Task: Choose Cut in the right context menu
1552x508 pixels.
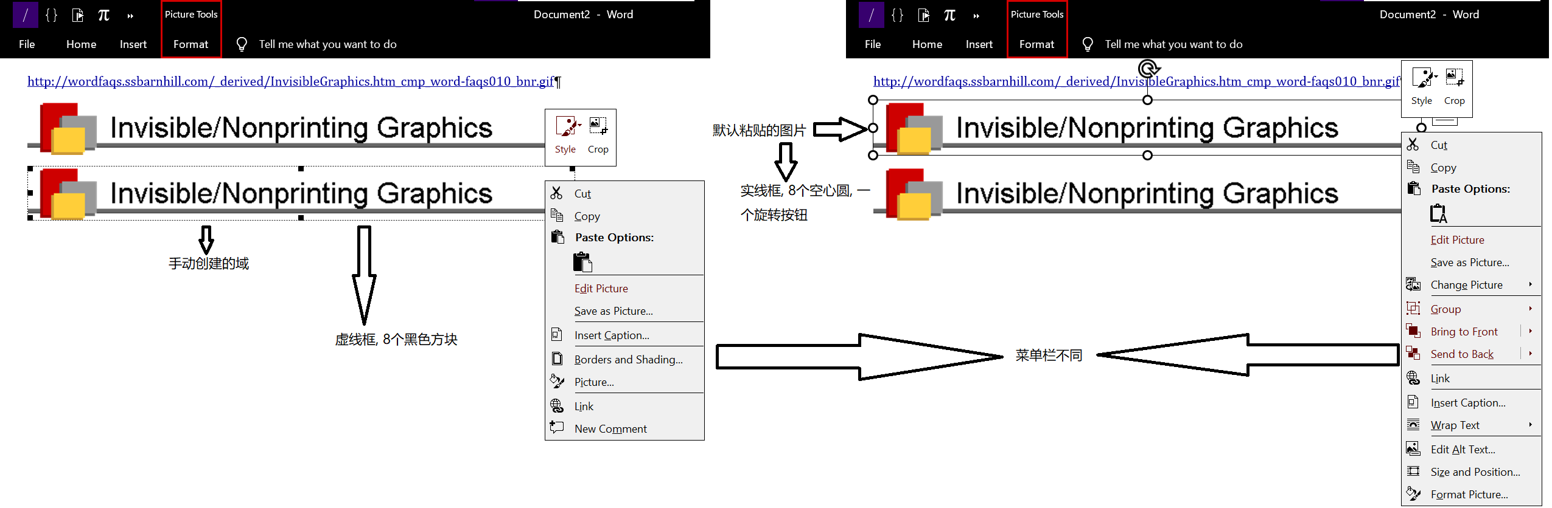Action: pyautogui.click(x=1472, y=145)
